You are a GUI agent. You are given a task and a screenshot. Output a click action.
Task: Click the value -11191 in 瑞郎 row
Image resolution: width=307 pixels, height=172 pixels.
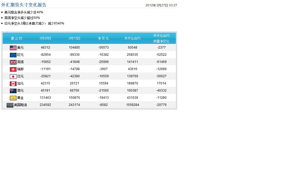click(45, 69)
